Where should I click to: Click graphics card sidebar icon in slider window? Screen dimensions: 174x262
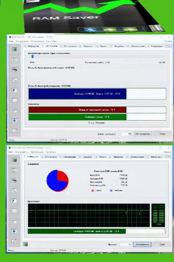(14, 70)
